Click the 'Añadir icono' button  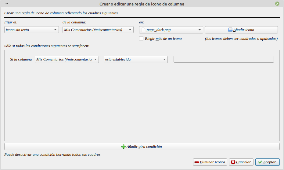pyautogui.click(x=241, y=30)
